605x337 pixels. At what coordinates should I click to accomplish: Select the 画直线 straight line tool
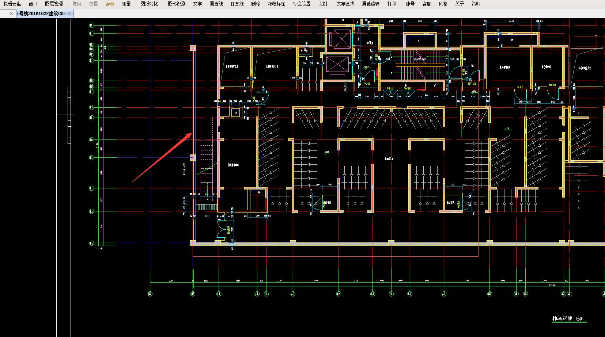[216, 4]
